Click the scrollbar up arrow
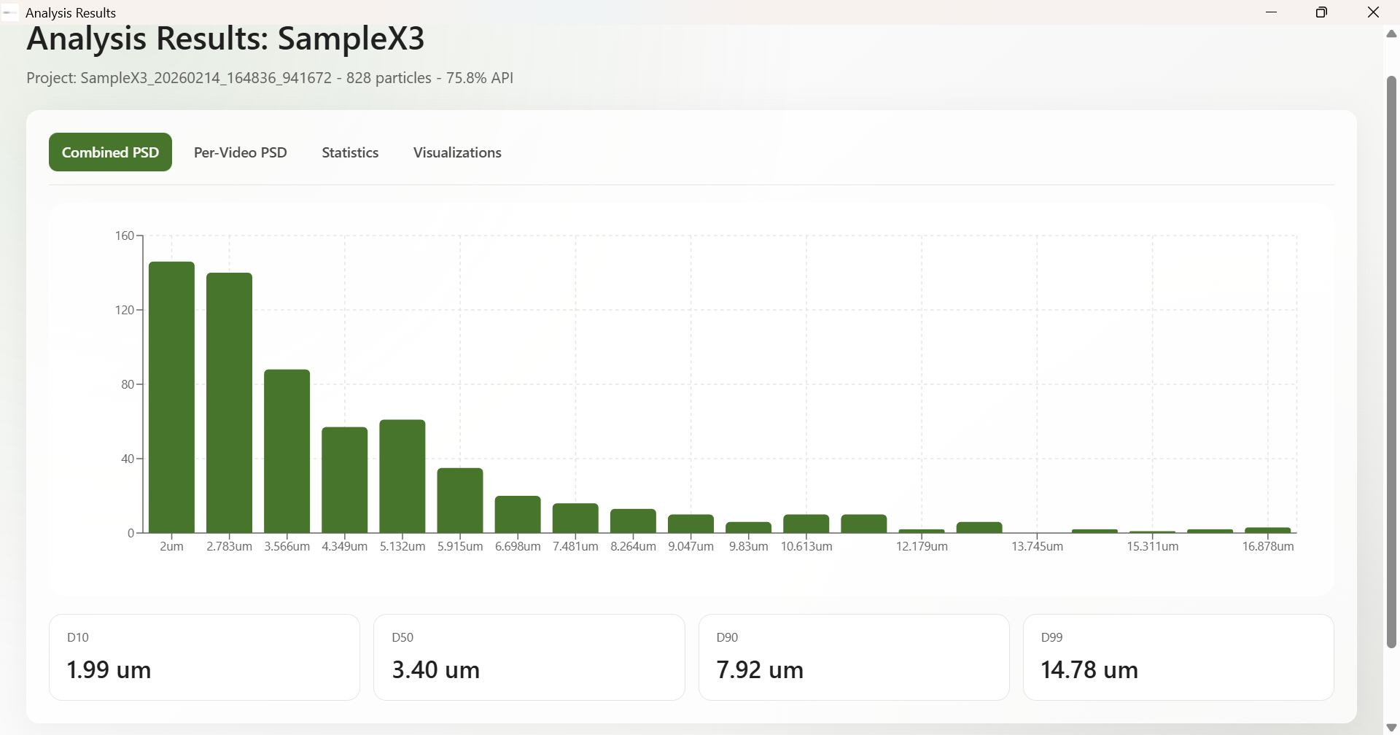This screenshot has height=735, width=1400. 1391,34
